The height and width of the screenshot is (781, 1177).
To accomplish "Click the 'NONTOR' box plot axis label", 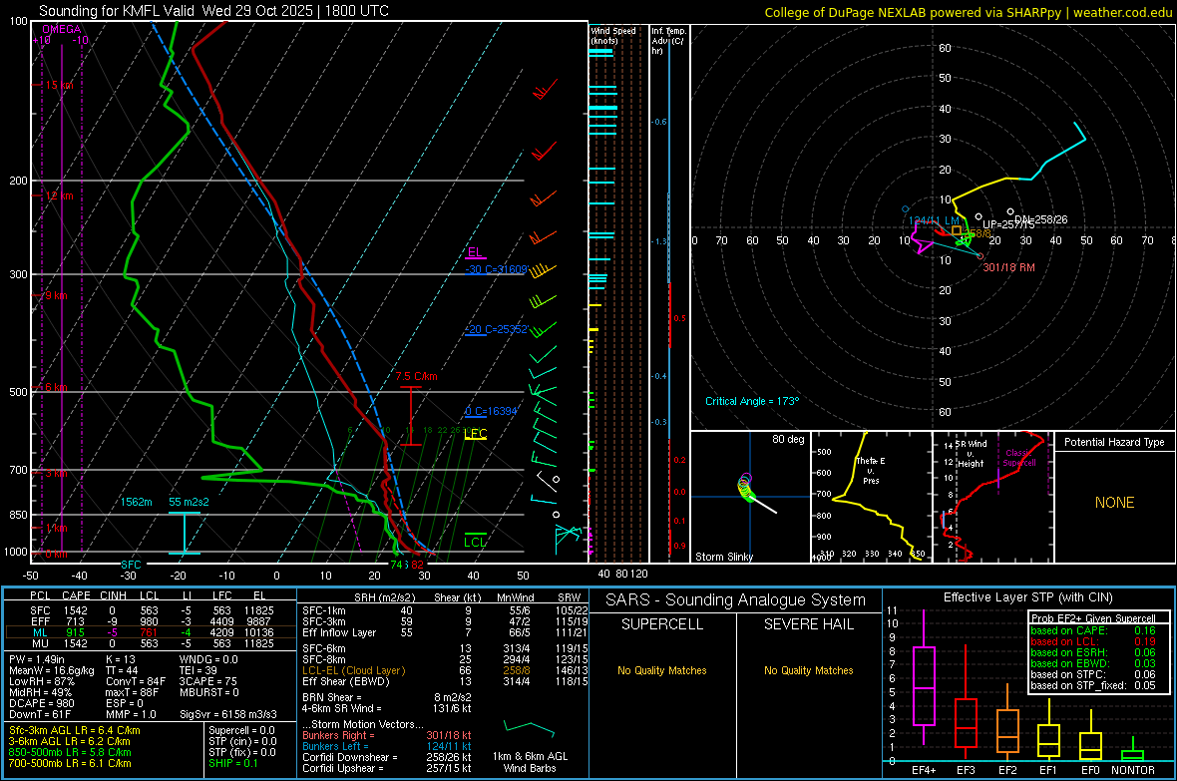I will pos(1133,770).
